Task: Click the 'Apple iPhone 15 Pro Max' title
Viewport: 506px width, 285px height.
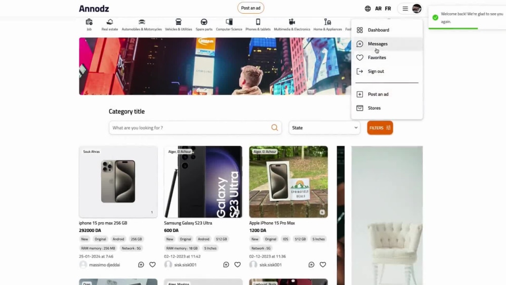Action: click(x=272, y=223)
